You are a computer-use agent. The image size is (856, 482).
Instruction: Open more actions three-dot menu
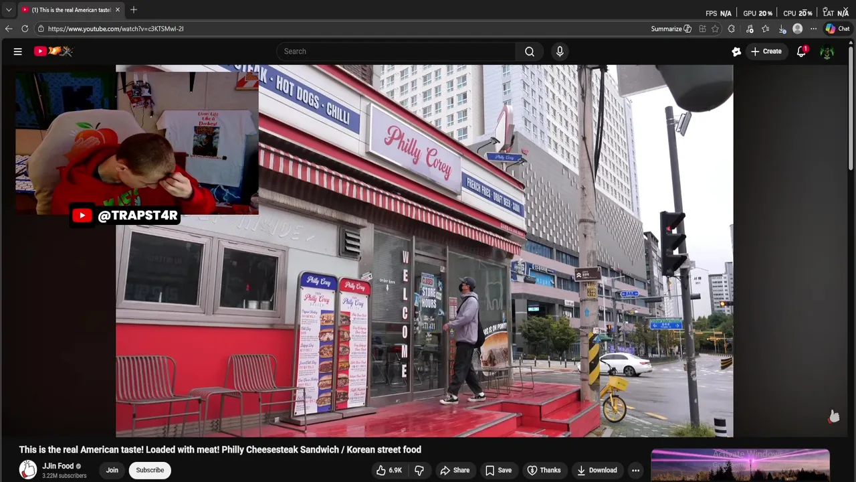[x=636, y=470]
